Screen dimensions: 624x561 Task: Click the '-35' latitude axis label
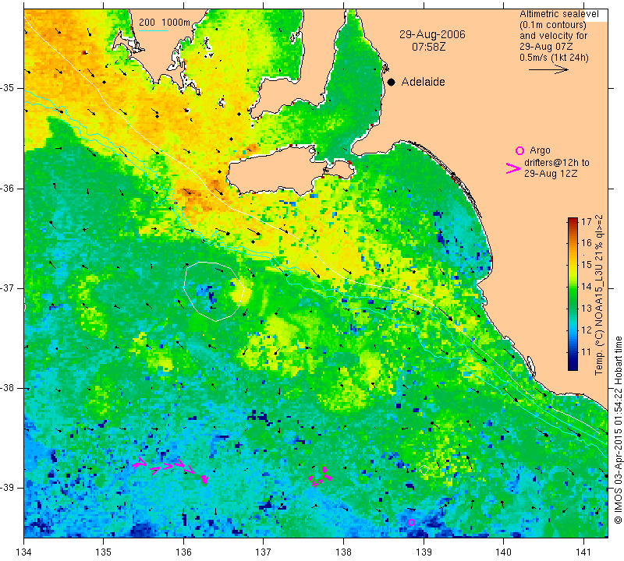click(7, 88)
